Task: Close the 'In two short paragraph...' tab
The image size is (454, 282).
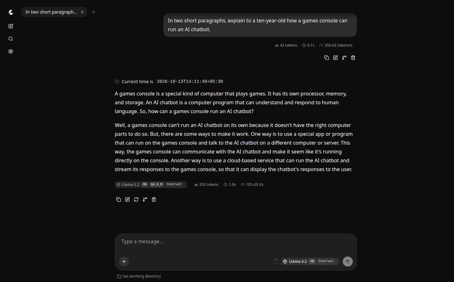Action: pos(82,12)
